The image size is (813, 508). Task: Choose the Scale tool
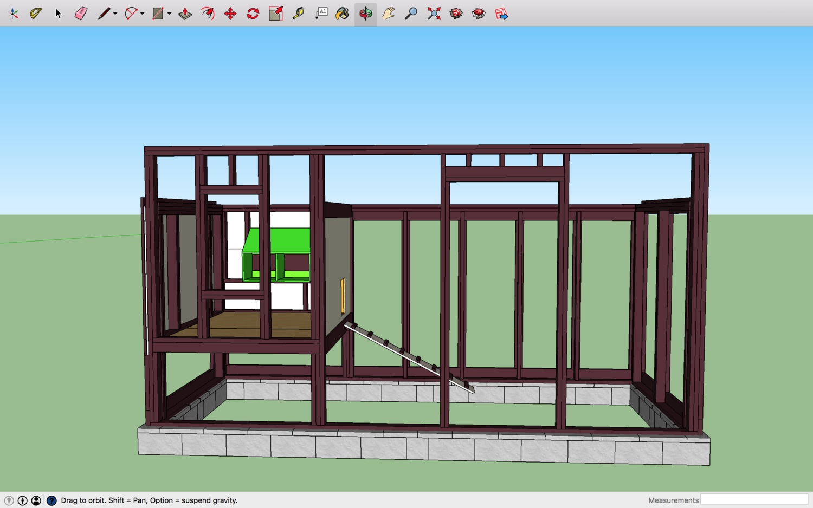tap(275, 14)
